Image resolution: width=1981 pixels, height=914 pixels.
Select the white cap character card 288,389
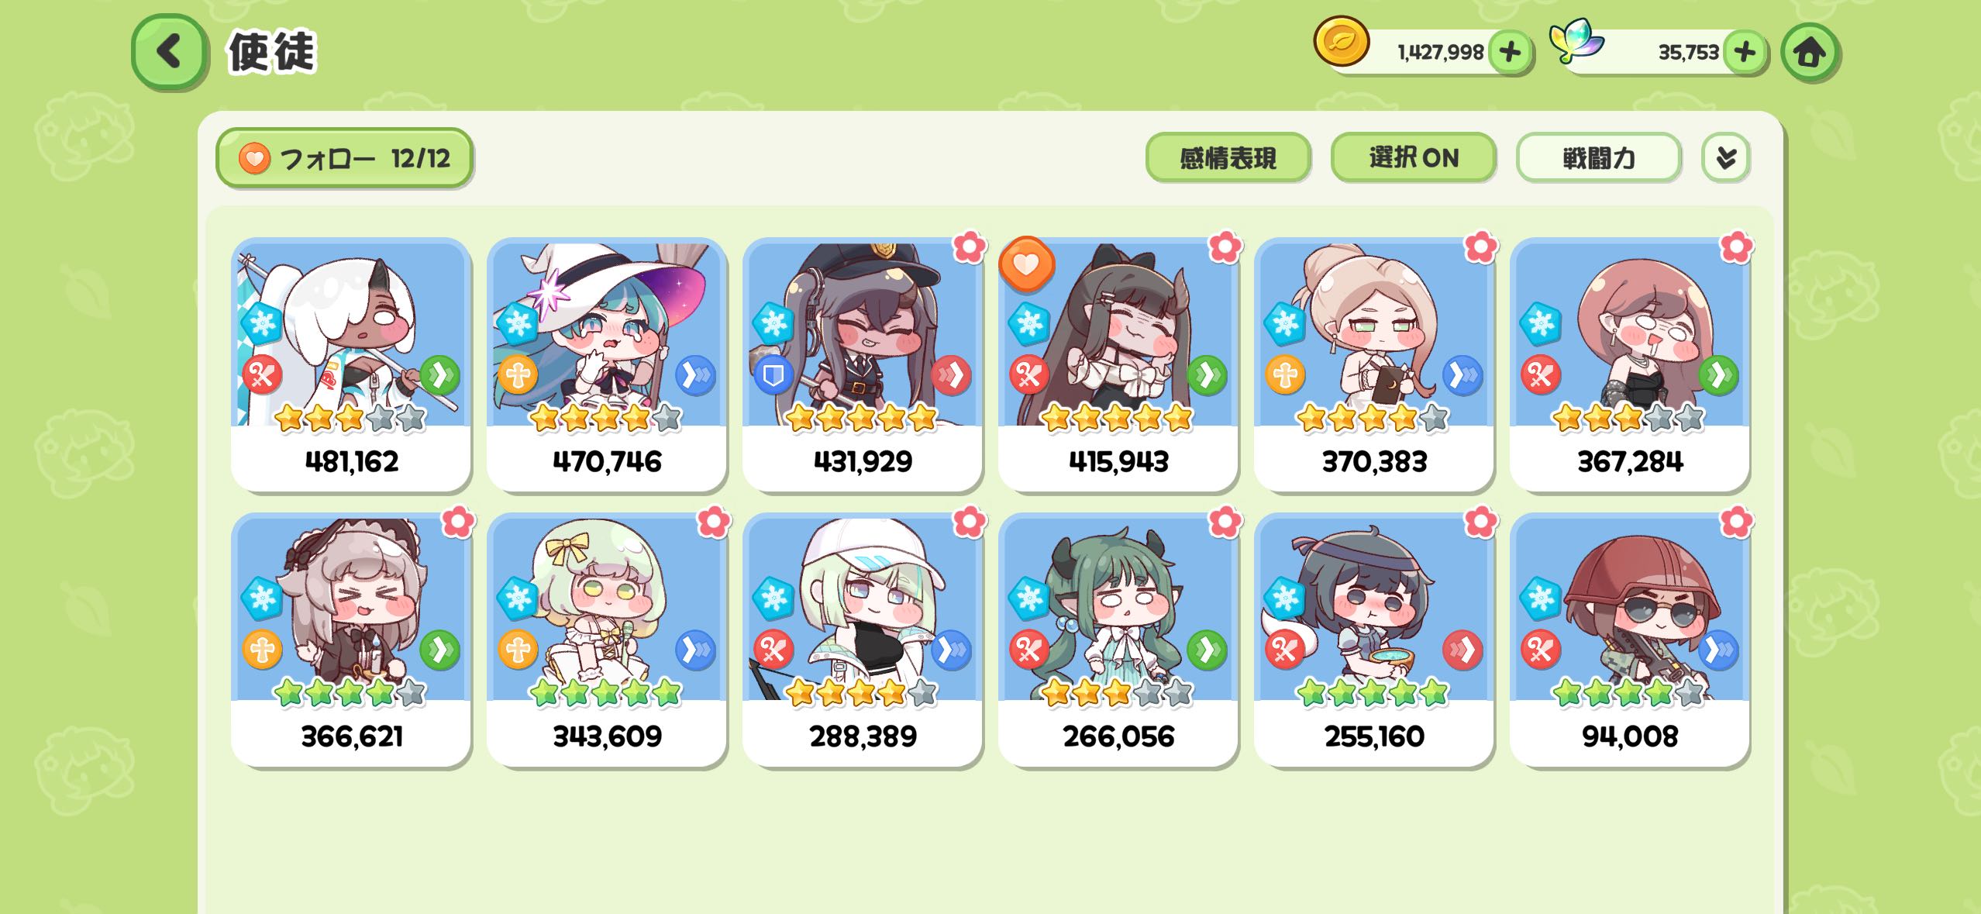pyautogui.click(x=863, y=640)
